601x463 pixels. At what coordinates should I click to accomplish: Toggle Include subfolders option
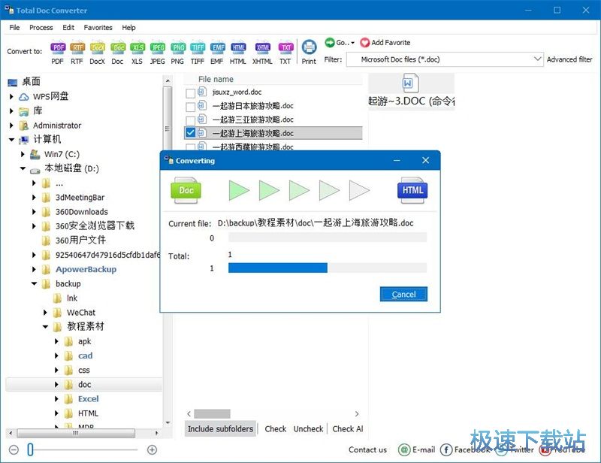(x=220, y=429)
